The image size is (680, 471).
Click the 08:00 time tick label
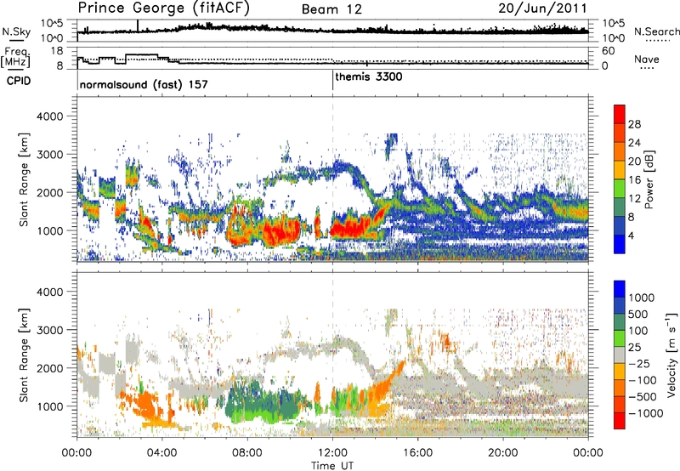point(246,453)
